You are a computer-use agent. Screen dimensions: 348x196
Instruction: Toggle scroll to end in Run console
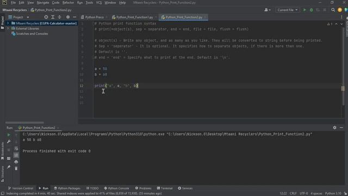(16, 155)
